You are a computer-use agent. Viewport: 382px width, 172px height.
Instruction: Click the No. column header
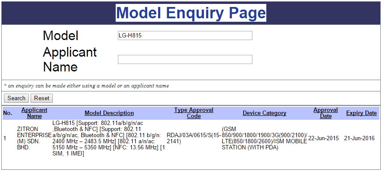(7, 113)
